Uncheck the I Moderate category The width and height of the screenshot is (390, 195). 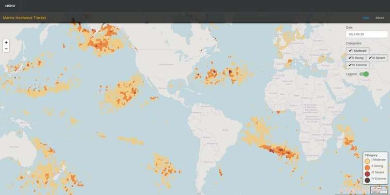pos(357,51)
